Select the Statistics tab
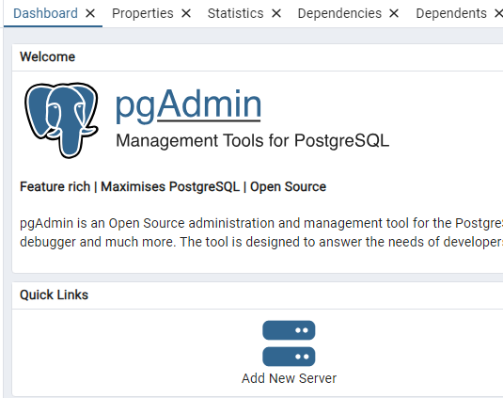Image resolution: width=503 pixels, height=398 pixels. (x=235, y=13)
